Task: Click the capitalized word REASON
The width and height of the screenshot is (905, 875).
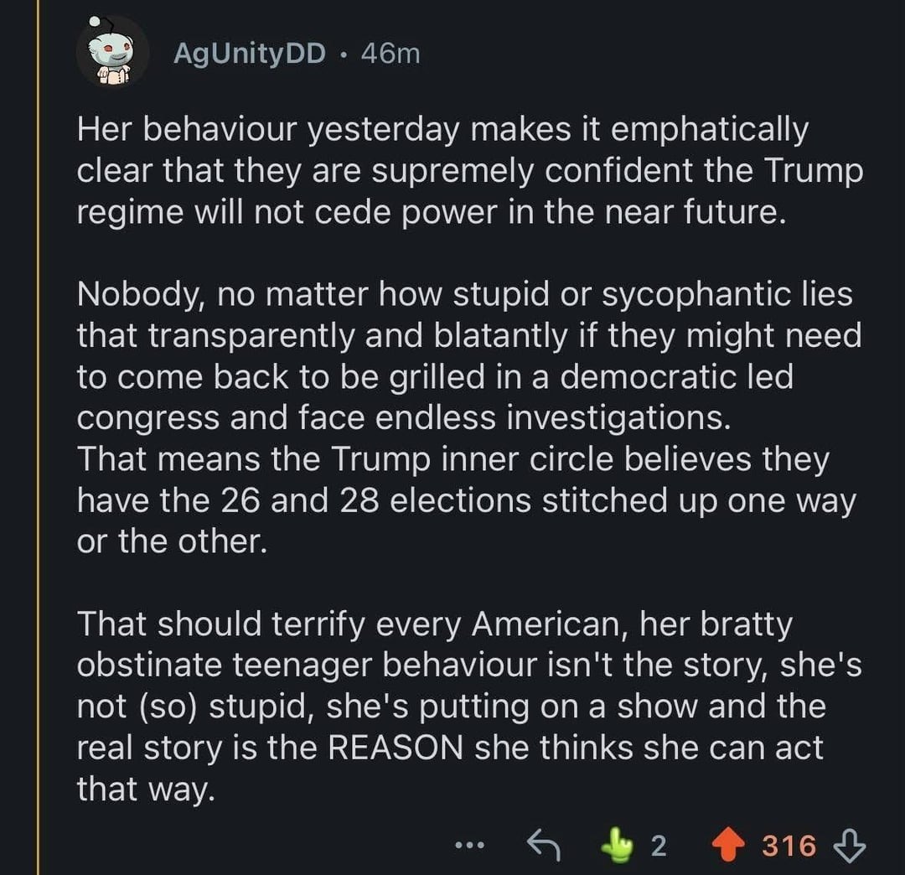Action: pos(395,748)
